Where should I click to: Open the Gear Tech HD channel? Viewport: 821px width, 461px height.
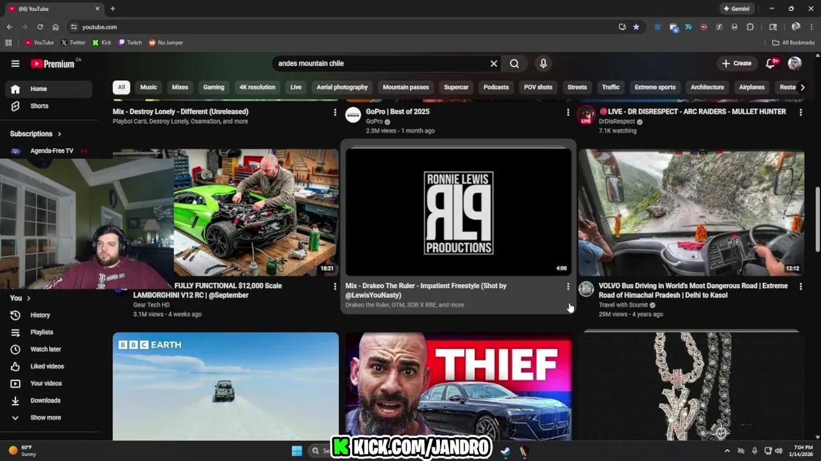pos(151,305)
